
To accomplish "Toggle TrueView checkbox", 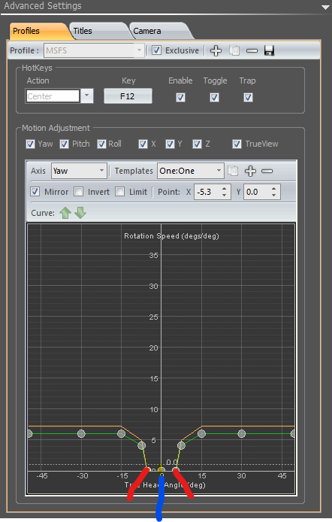I will coord(237,144).
